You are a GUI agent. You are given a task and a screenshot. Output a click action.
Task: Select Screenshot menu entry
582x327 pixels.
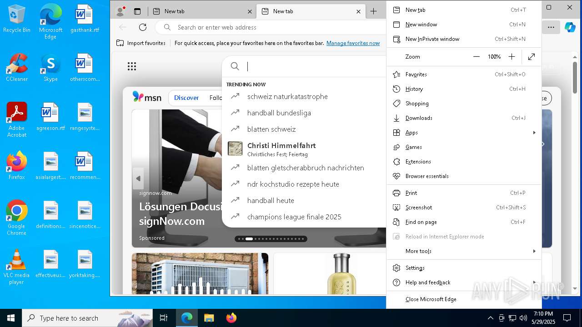(x=464, y=208)
